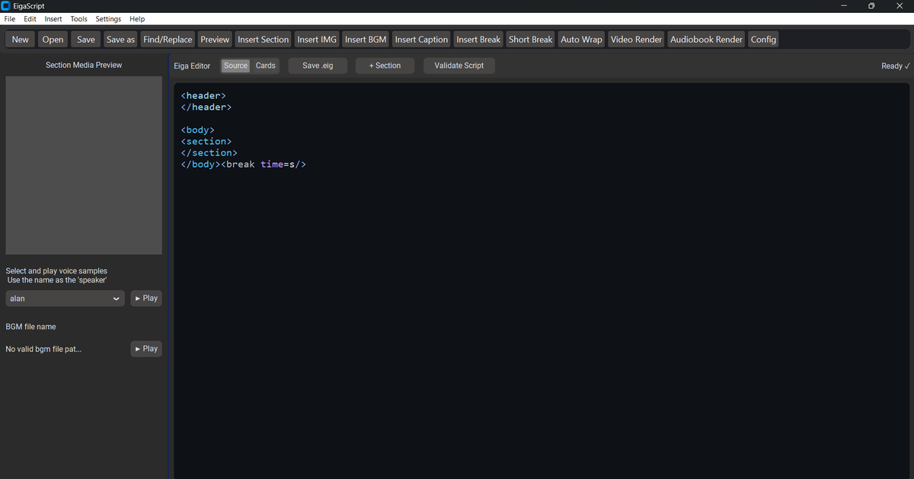Open the Help menu
The height and width of the screenshot is (479, 914).
tap(137, 19)
